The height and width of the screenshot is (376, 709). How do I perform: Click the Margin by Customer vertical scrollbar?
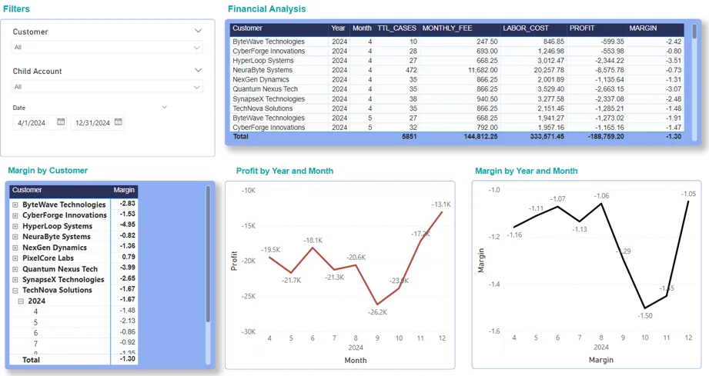[208, 254]
